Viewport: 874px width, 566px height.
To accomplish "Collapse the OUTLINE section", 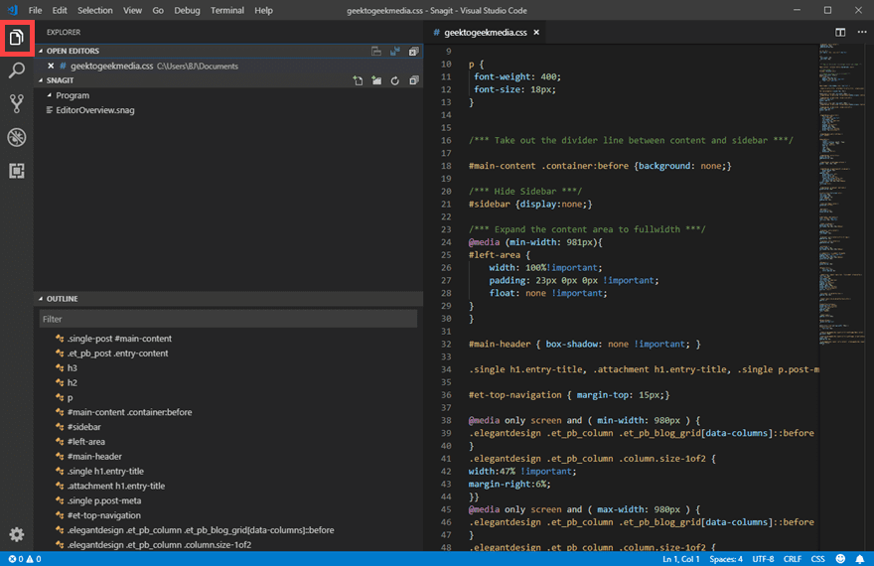I will tap(41, 299).
